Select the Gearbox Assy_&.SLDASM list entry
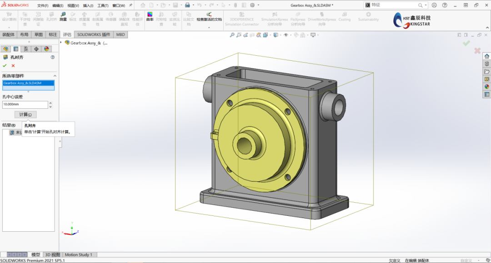The width and height of the screenshot is (491, 263). 29,84
